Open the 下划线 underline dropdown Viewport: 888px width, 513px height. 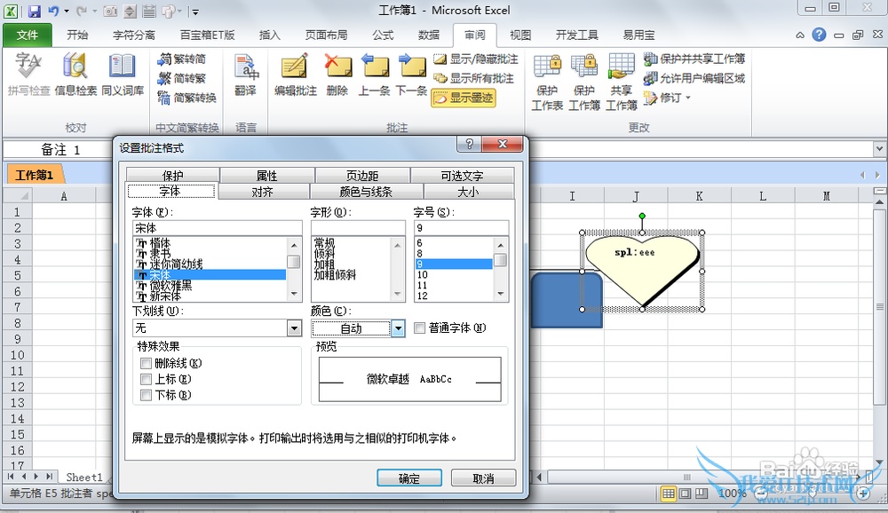click(x=295, y=328)
